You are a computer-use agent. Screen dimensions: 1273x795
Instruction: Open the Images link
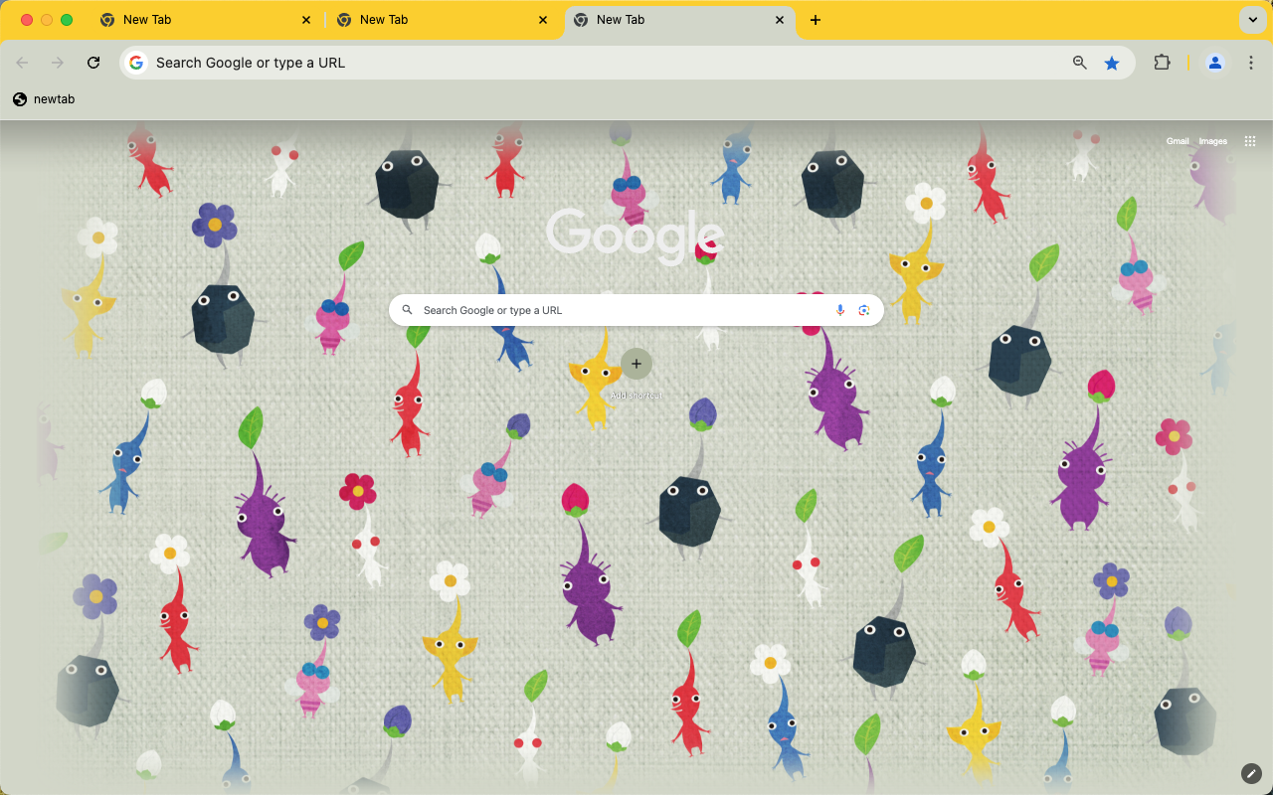tap(1213, 141)
